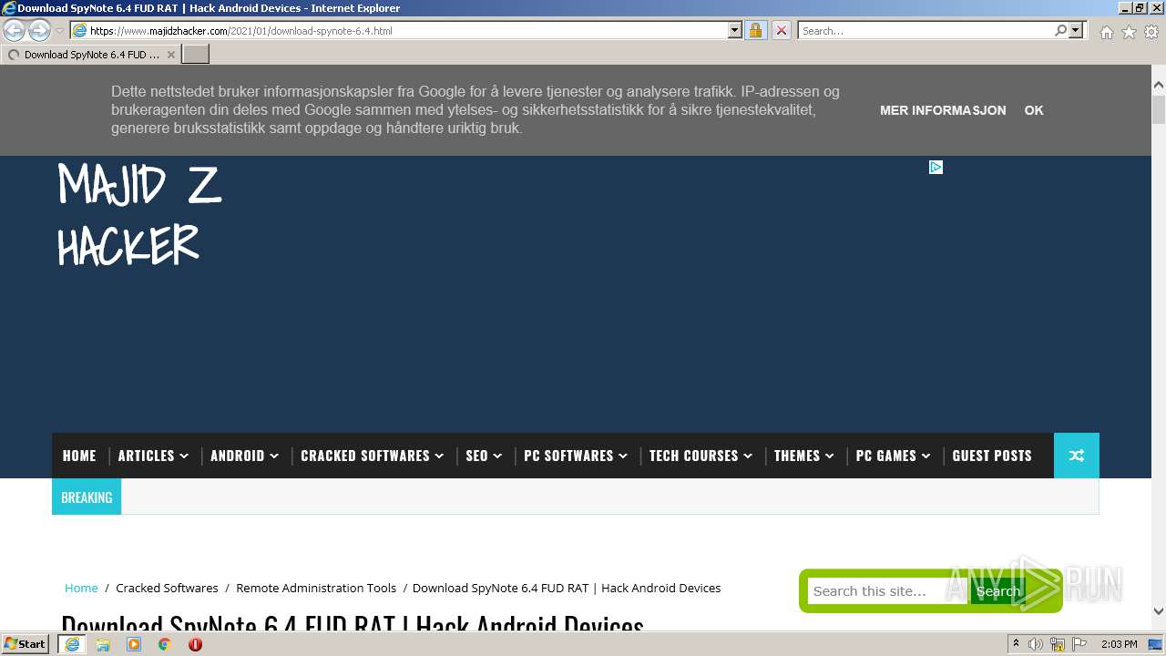Open the HOME menu item
Screen dimensions: 1166x656
click(79, 456)
